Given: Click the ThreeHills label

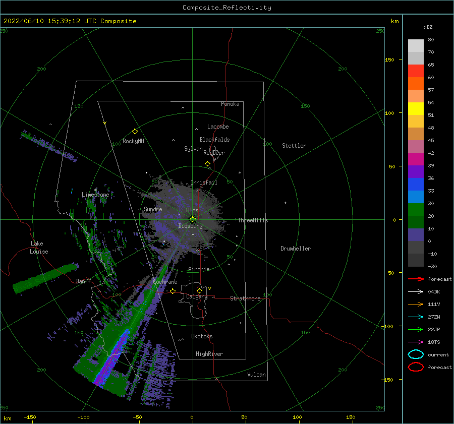Looking at the screenshot, I should pyautogui.click(x=253, y=220).
